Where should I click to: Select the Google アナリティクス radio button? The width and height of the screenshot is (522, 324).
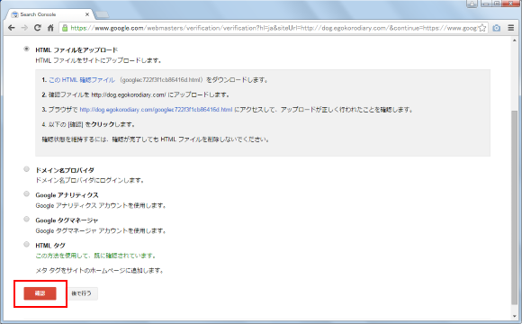[x=26, y=193]
